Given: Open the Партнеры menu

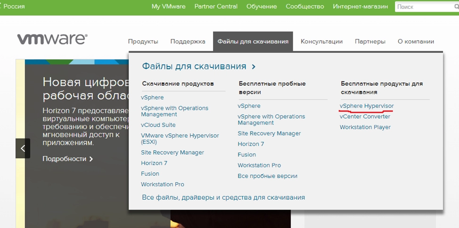Looking at the screenshot, I should click(370, 41).
